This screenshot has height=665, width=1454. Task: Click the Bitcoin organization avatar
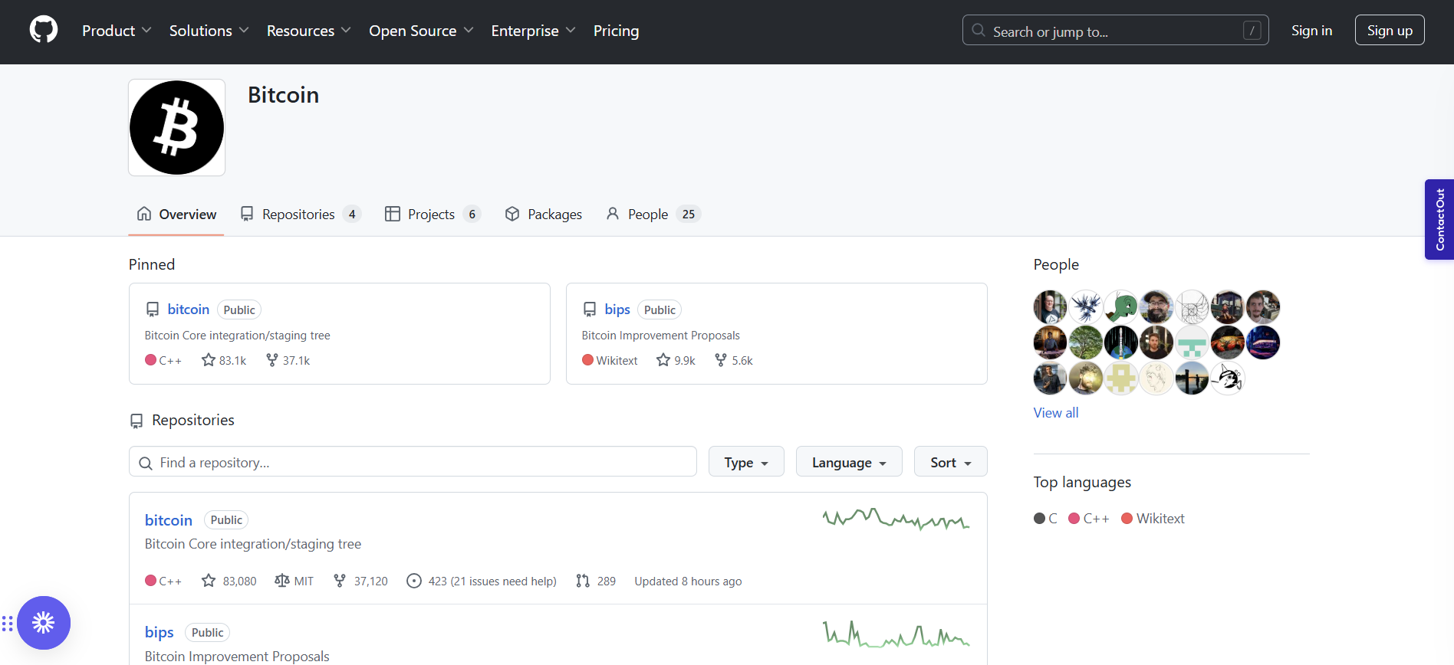pyautogui.click(x=176, y=128)
